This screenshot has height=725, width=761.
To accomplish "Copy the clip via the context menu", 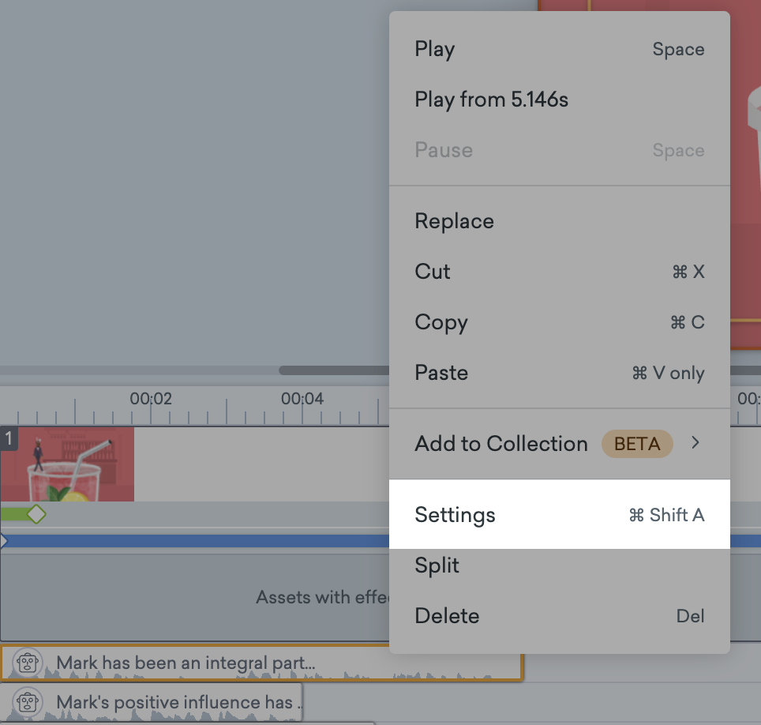I will 440,322.
